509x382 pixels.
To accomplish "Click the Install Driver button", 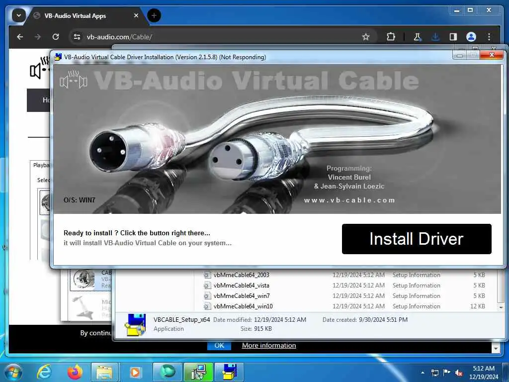I will pos(417,239).
